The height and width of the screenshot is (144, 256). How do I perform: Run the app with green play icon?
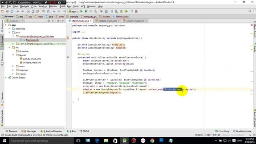pyautogui.click(x=82, y=11)
